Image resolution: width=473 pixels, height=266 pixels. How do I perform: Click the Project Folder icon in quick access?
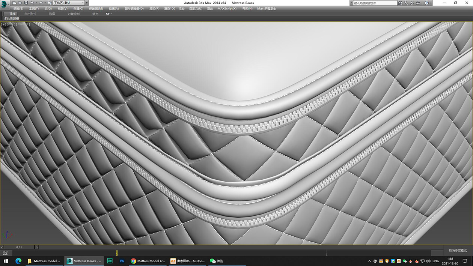pyautogui.click(x=50, y=3)
